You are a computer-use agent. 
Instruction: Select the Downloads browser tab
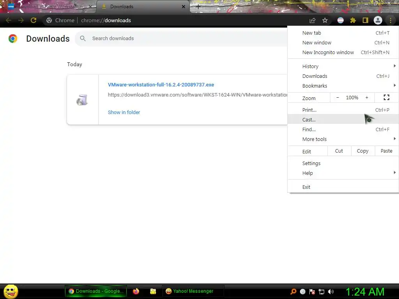click(x=143, y=7)
